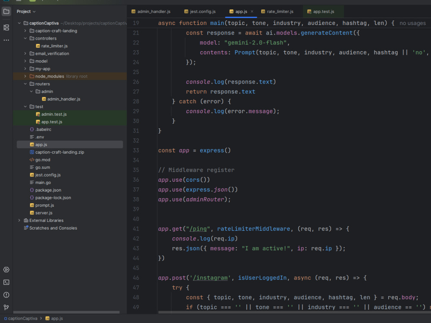Viewport: 431px width, 323px height.
Task: Expand the my-app folder
Action: coord(25,68)
